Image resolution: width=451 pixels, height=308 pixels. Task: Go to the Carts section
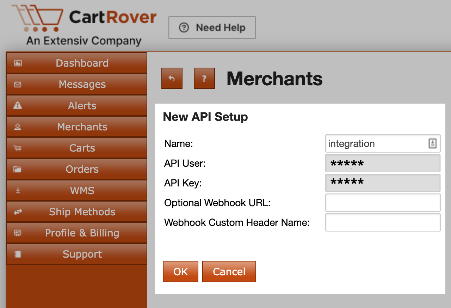82,148
